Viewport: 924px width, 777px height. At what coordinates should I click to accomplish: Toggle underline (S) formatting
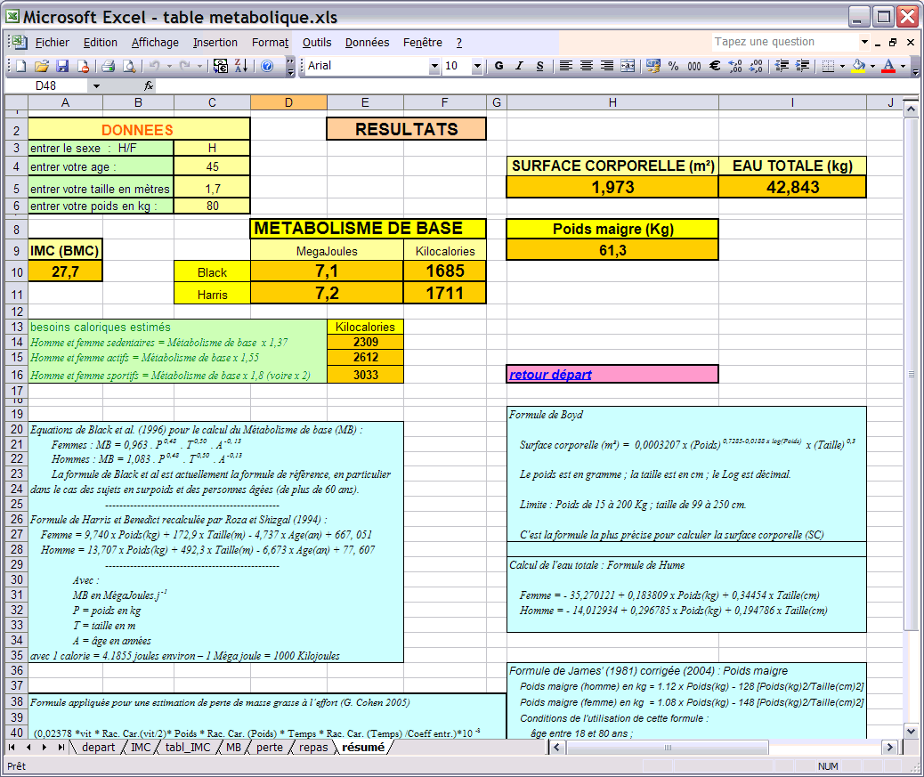(539, 66)
